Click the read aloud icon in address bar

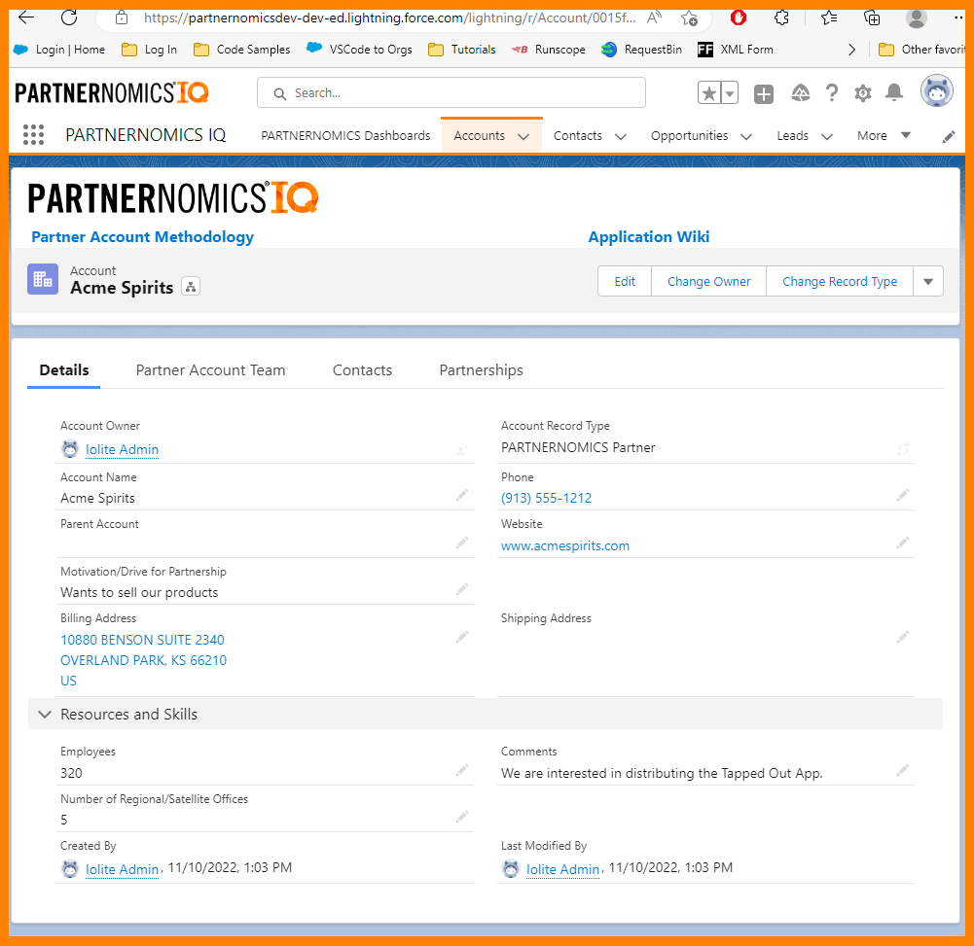(654, 18)
